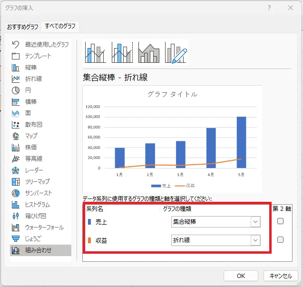Enable secondary axis for 収益 series
This screenshot has width=303, height=287.
(280, 239)
